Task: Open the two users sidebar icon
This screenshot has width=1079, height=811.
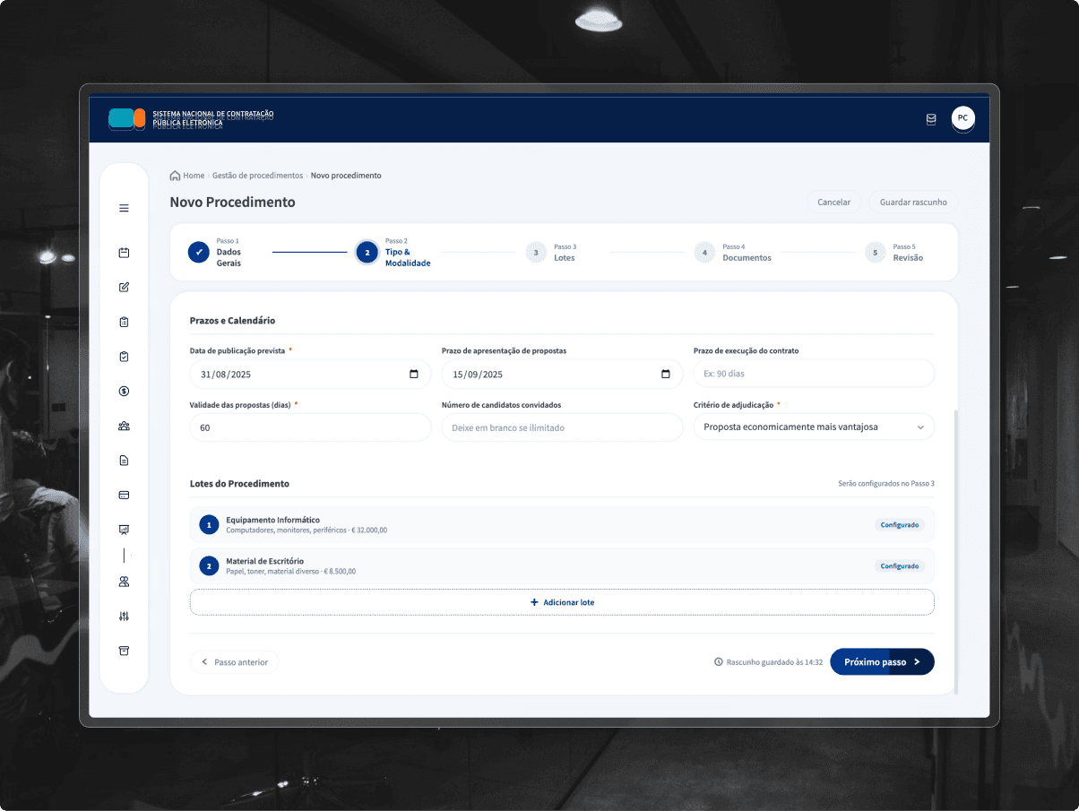Action: (x=124, y=582)
